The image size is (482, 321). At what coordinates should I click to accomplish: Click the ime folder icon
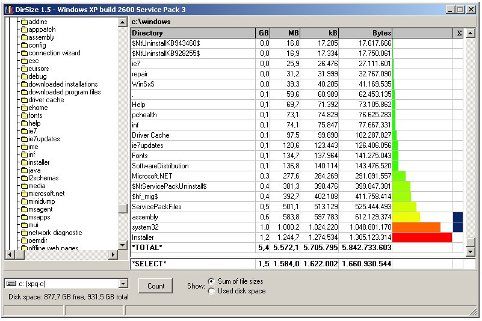24,147
